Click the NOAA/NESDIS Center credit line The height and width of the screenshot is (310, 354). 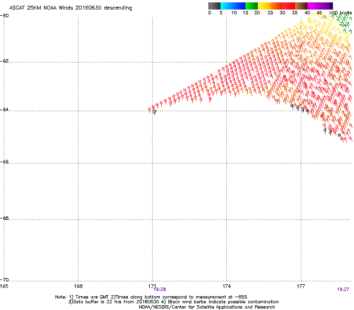click(207, 307)
